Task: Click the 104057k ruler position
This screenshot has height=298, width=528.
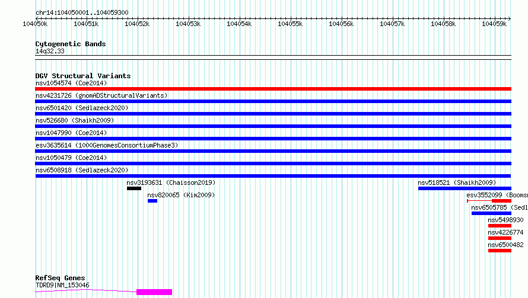Action: point(392,24)
